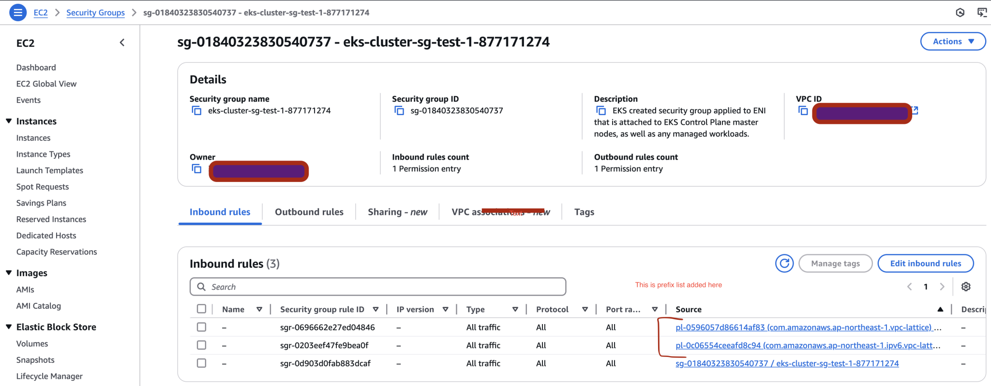Open Dashboard in the sidebar

(x=36, y=67)
